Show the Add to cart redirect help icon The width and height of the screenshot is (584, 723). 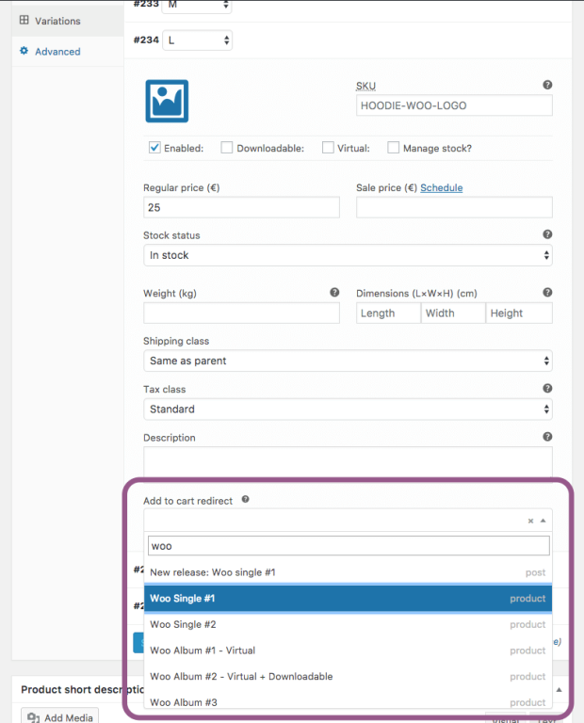pyautogui.click(x=246, y=499)
